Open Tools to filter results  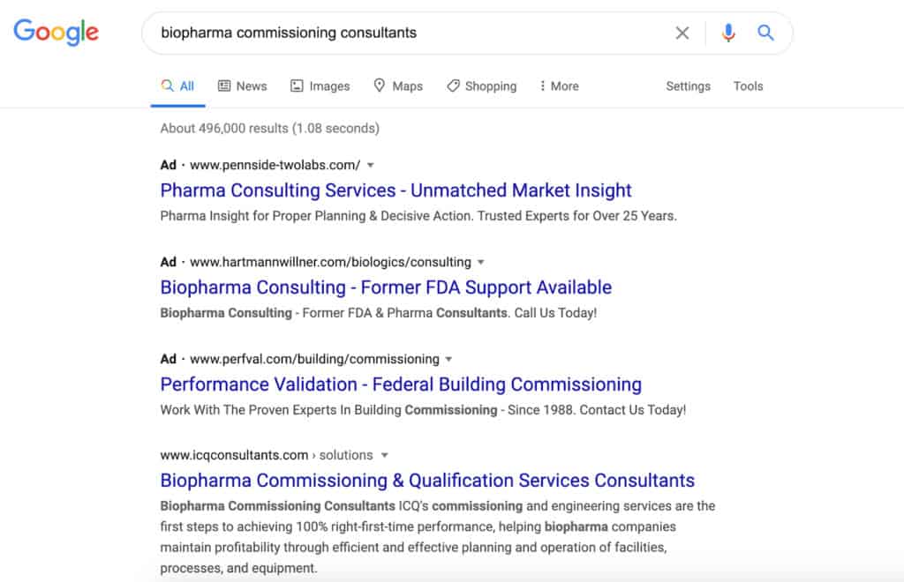(x=748, y=86)
